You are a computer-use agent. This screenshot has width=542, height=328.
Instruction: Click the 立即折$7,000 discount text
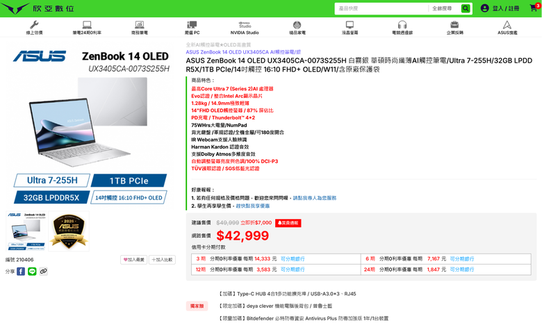(x=256, y=223)
